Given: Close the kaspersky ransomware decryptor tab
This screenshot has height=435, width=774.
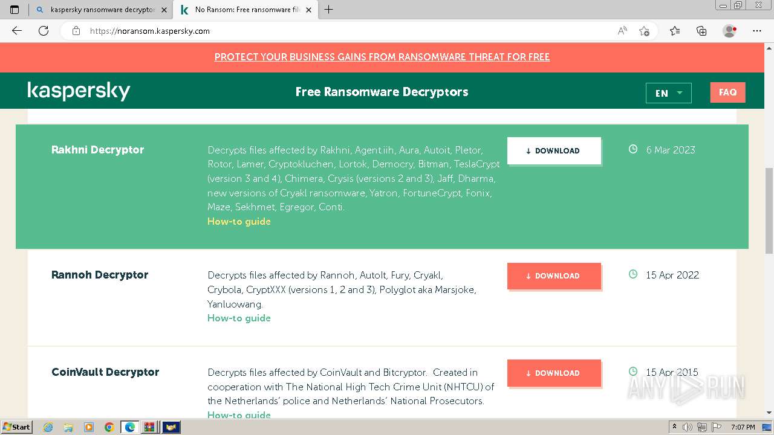Looking at the screenshot, I should tap(164, 10).
